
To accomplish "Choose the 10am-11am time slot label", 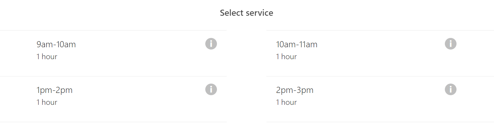I will [296, 44].
